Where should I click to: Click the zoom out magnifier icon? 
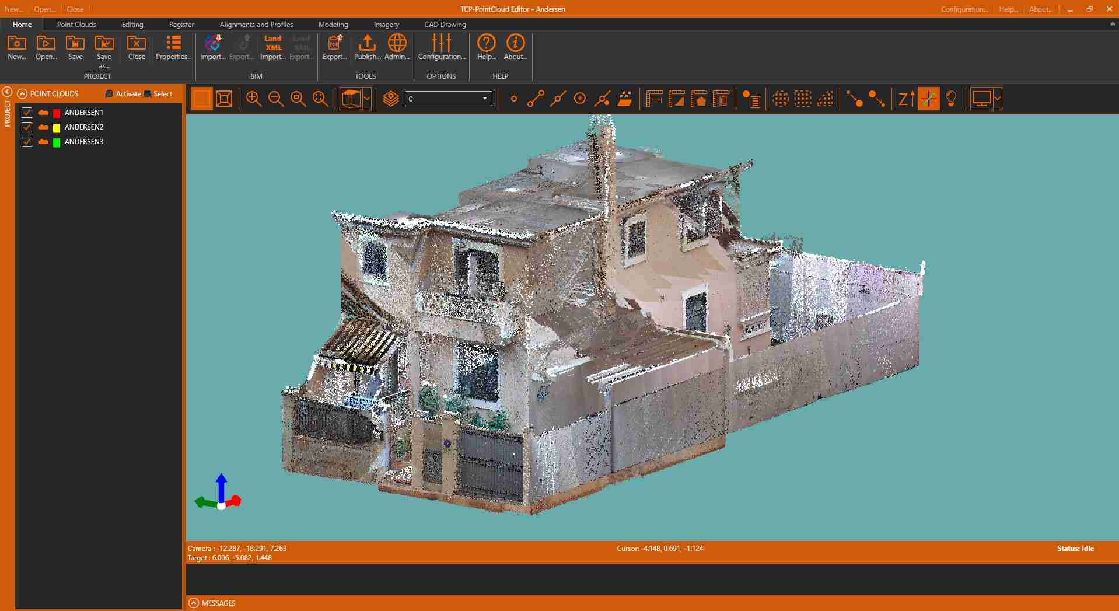tap(276, 99)
